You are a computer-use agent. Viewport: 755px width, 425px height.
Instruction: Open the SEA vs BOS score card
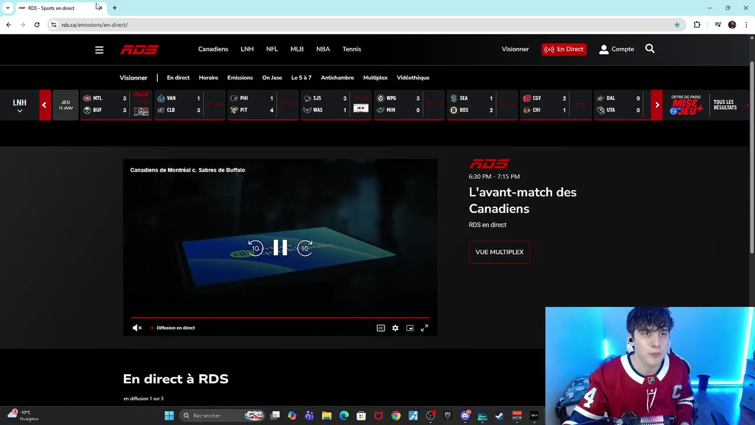482,104
